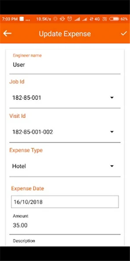Image resolution: width=130 pixels, height=261 pixels.
Task: Tap the Description field label
Action: click(x=24, y=241)
